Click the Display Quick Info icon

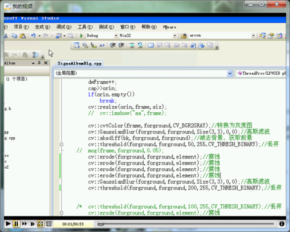(x=93, y=45)
